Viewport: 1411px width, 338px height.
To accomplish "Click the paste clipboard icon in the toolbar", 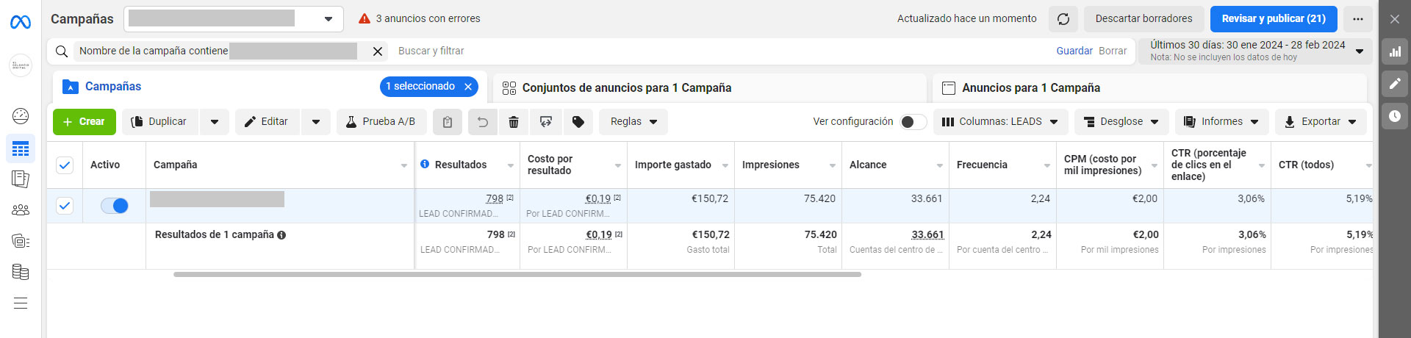I will click(x=448, y=122).
